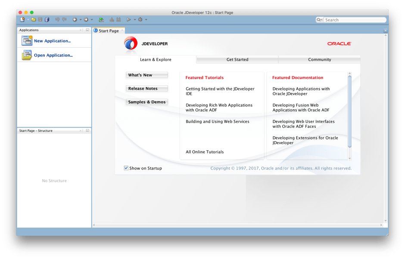The height and width of the screenshot is (259, 405).
Task: Open the editor tab list dropdown
Action: click(385, 31)
